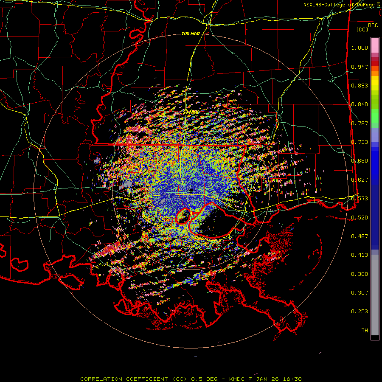Click the 0.5 DEG elevation text

point(204,379)
